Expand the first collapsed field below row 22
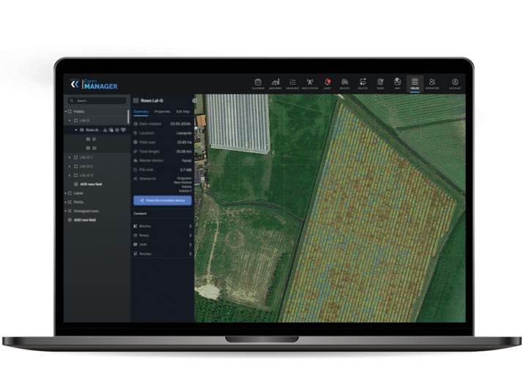The height and width of the screenshot is (392, 523). (70, 157)
